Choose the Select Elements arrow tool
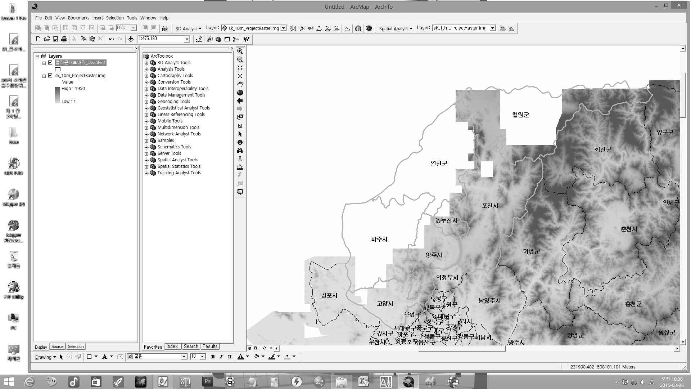This screenshot has height=389, width=691. coord(240,134)
